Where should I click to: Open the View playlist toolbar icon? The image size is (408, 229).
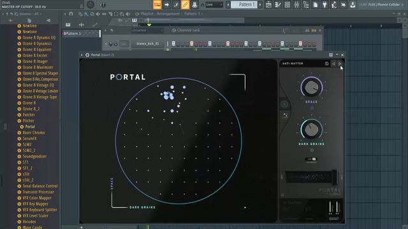[268, 4]
